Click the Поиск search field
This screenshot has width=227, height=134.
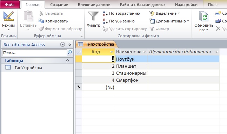tap(34, 53)
